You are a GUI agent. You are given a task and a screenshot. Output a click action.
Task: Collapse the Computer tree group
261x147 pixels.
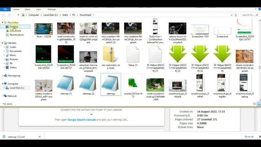click(x=2, y=84)
